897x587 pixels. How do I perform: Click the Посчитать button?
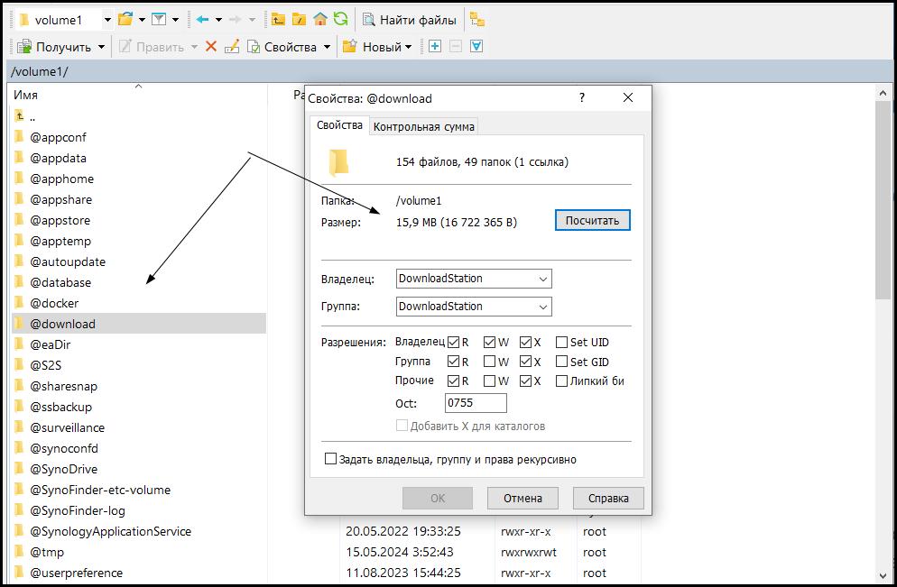[x=592, y=221]
